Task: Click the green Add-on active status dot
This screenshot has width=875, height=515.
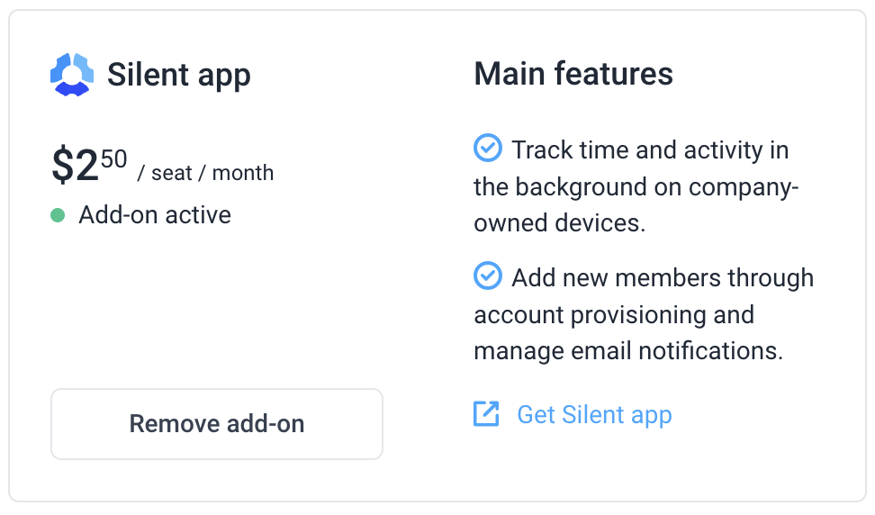Action: 58,215
